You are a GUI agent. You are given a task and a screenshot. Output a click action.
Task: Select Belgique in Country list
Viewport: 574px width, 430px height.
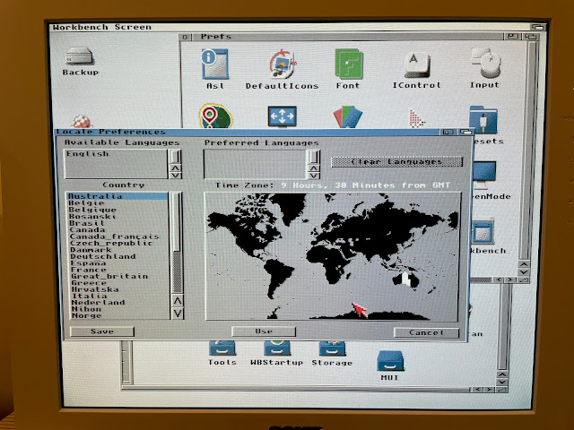coord(117,210)
